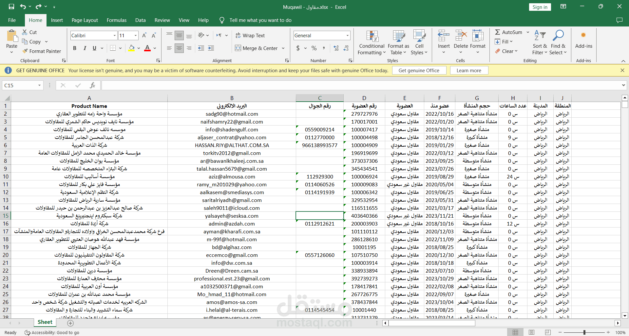Image resolution: width=629 pixels, height=336 pixels.
Task: Click the Sign in button
Action: (540, 7)
